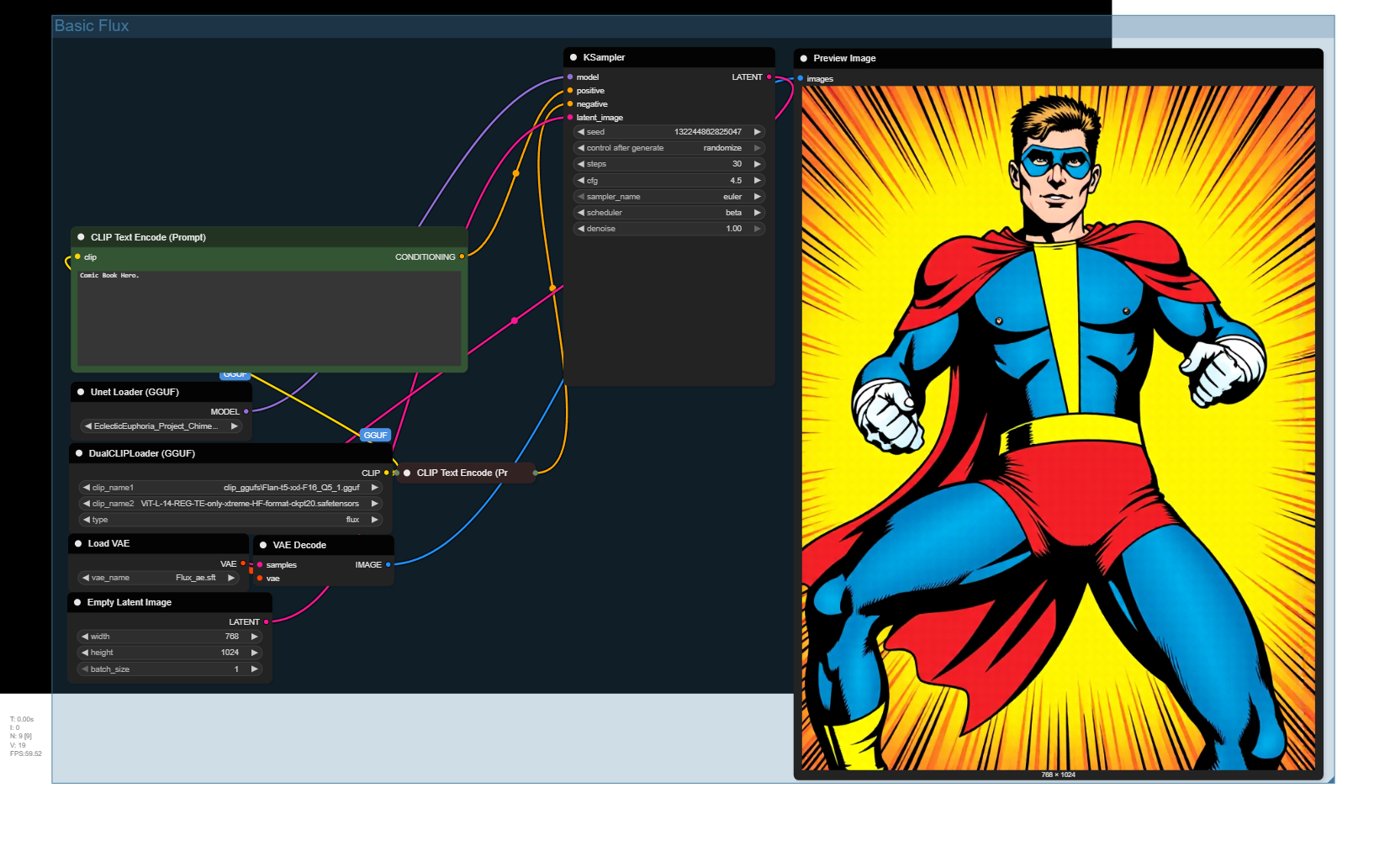Increase KSampler steps with the right arrow
This screenshot has height=867, width=1390.
point(757,164)
